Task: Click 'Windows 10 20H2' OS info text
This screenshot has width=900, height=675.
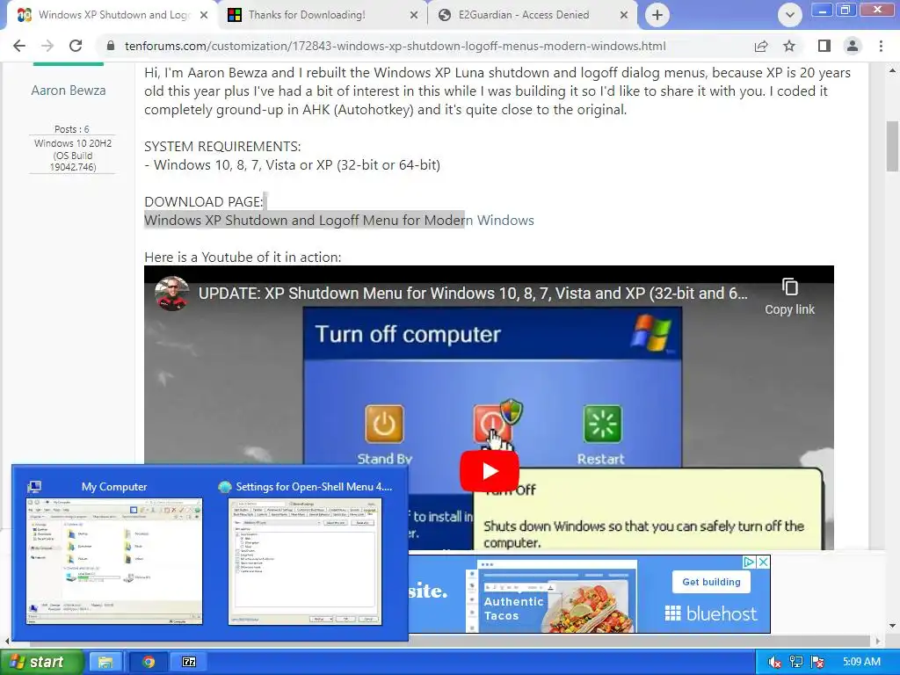Action: (x=73, y=143)
